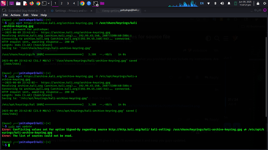
Task: Open the notifications bell icon
Action: (x=229, y=3)
